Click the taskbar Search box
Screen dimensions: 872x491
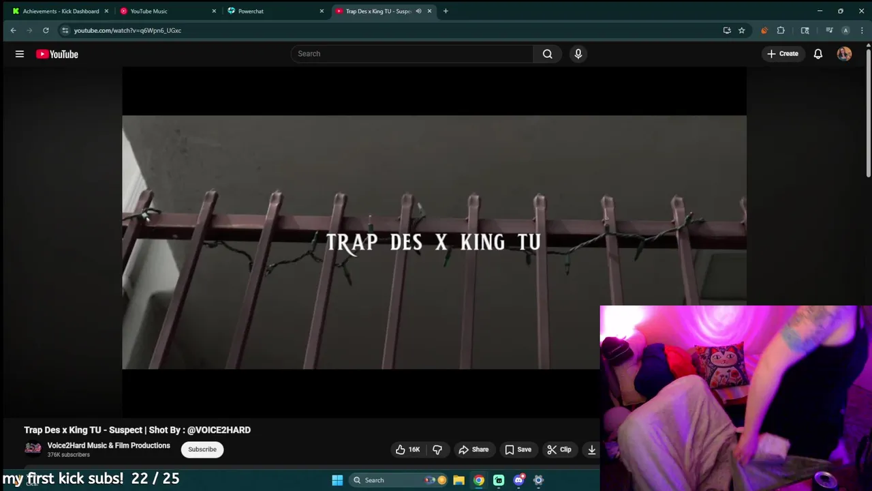pos(399,480)
